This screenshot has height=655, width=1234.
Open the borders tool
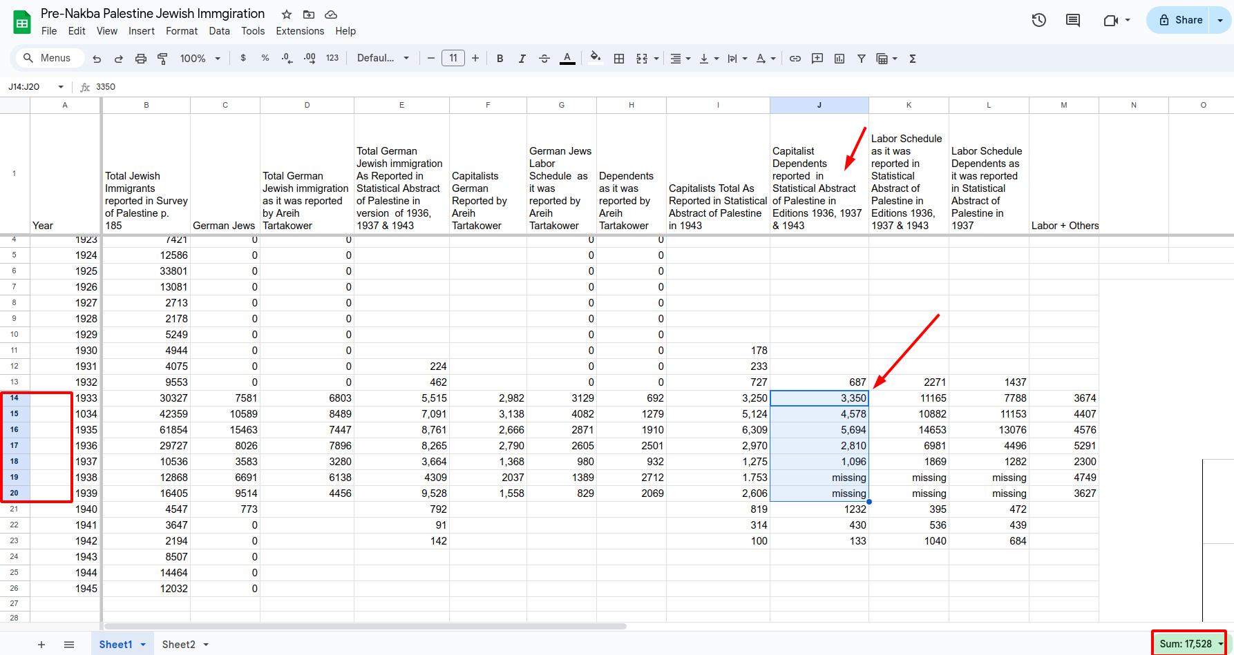click(x=620, y=59)
